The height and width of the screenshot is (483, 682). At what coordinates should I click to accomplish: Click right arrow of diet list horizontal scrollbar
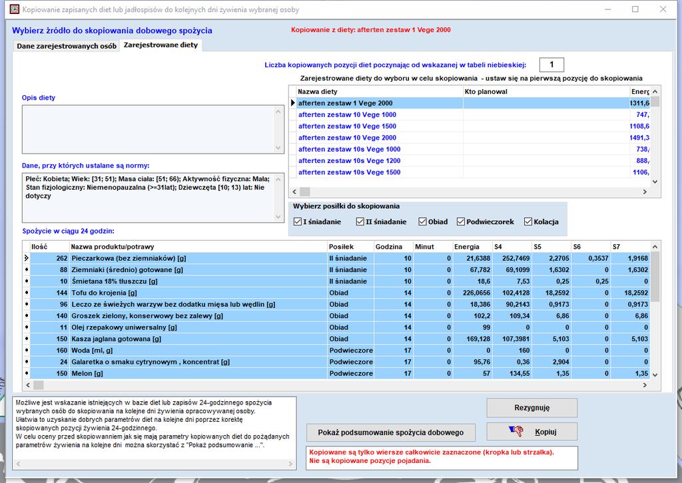coord(645,192)
